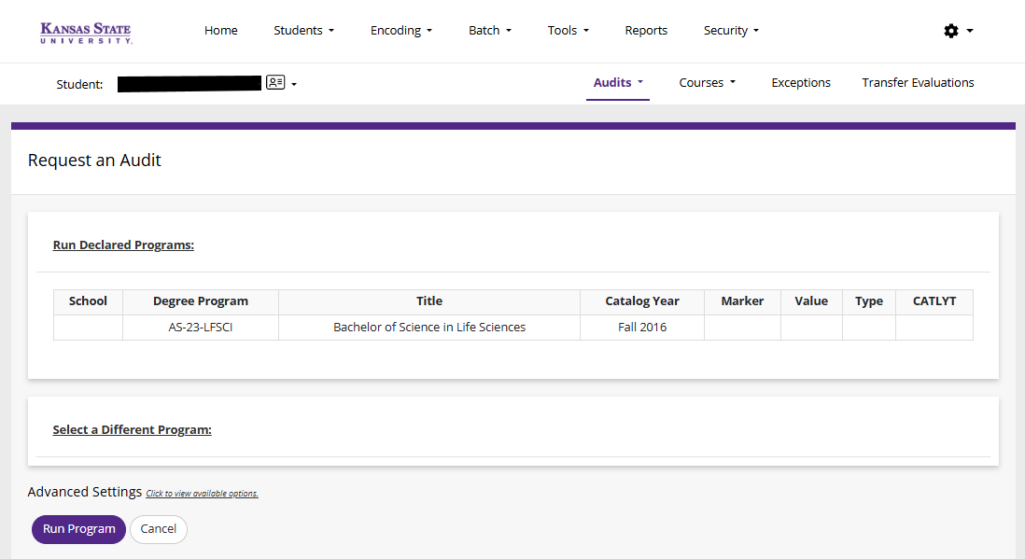Click the Run Declared Programs heading

[x=123, y=245]
